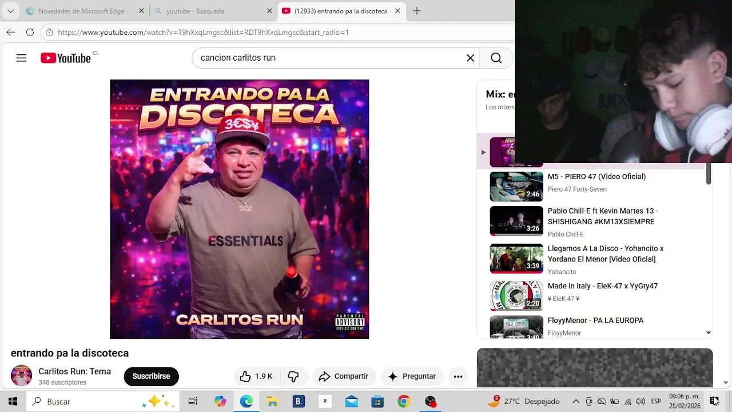Select the 'entrando pa la discoteca' tab
The image size is (732, 412).
tap(342, 11)
